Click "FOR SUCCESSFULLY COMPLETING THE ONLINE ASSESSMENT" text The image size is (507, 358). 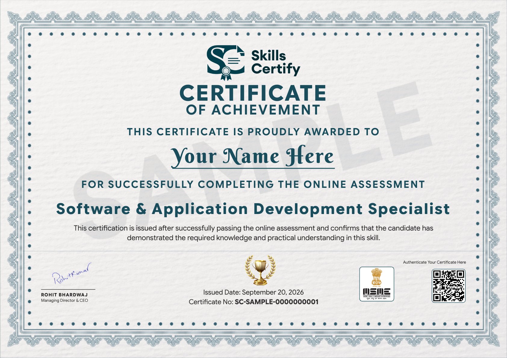click(x=253, y=184)
